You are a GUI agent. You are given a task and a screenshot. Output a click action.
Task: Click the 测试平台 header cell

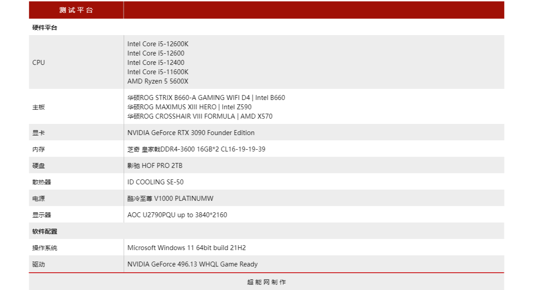coord(76,10)
